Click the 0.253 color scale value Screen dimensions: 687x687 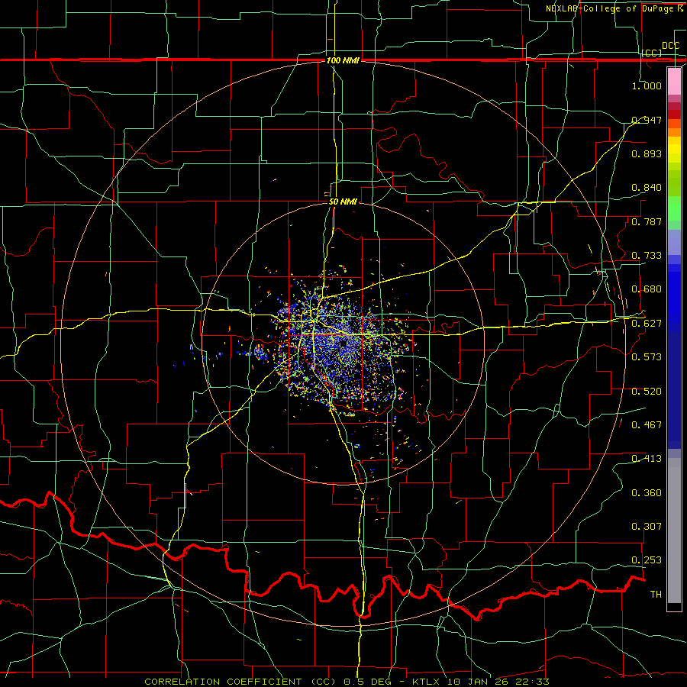647,560
